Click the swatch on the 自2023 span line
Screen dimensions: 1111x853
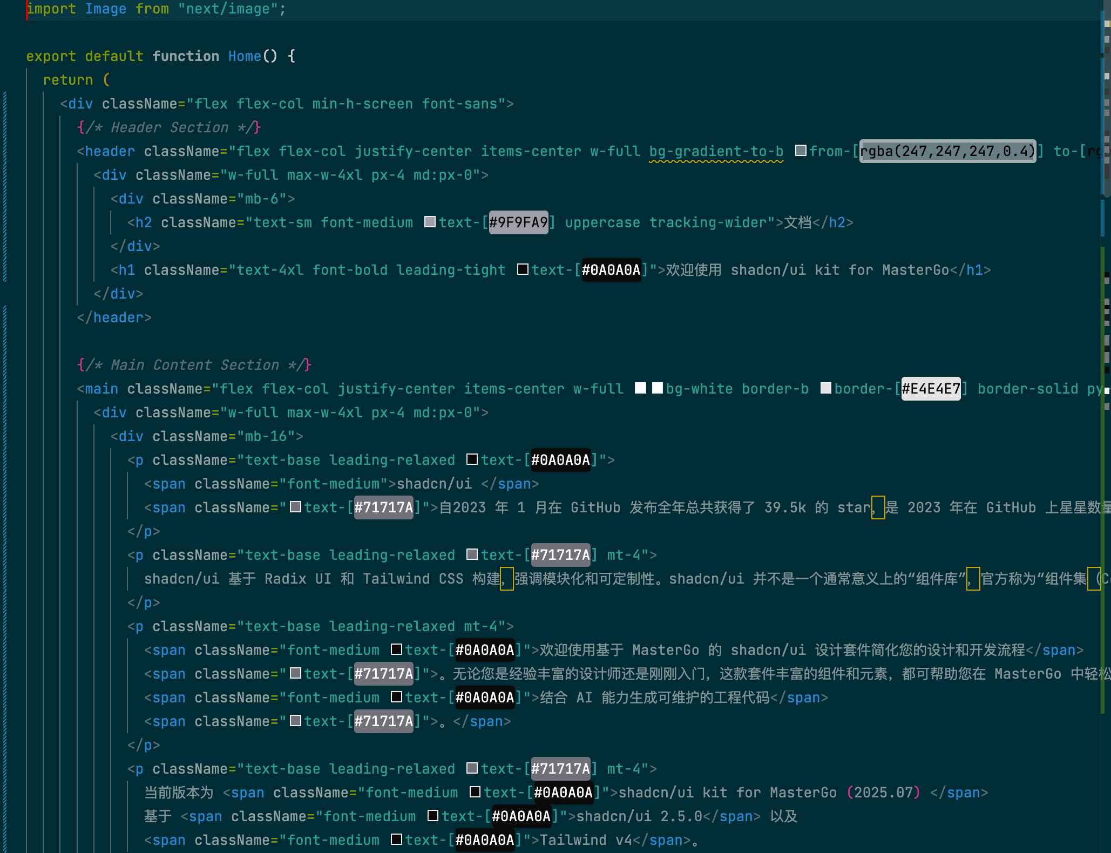pyautogui.click(x=295, y=507)
